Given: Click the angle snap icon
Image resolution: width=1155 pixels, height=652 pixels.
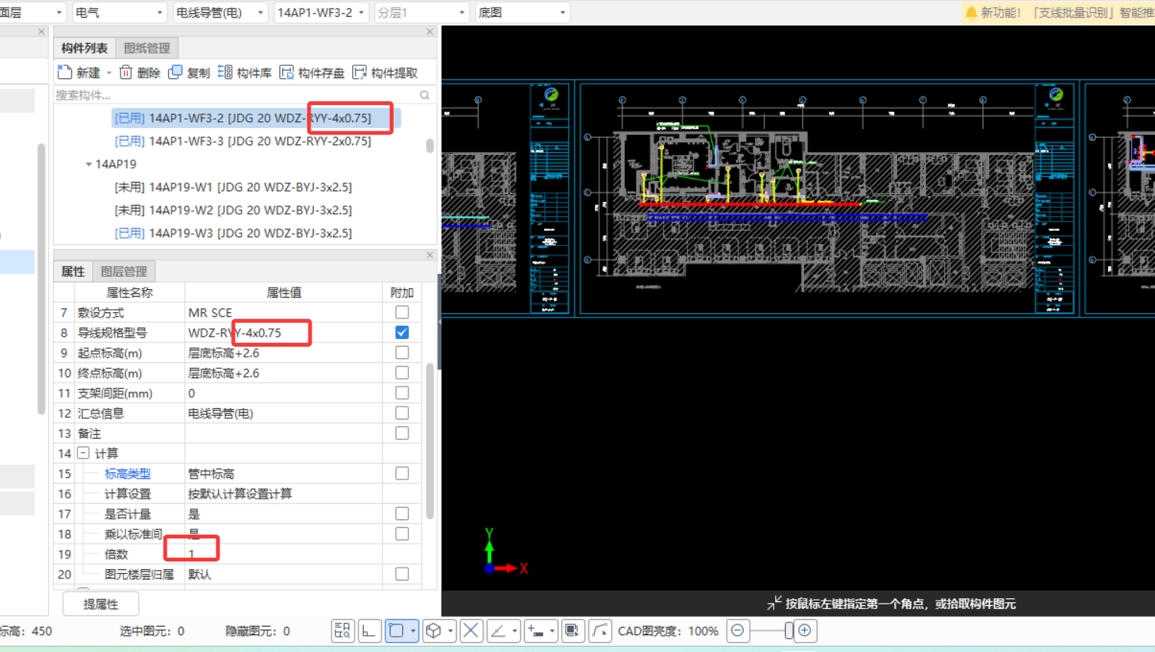Looking at the screenshot, I should (x=498, y=631).
